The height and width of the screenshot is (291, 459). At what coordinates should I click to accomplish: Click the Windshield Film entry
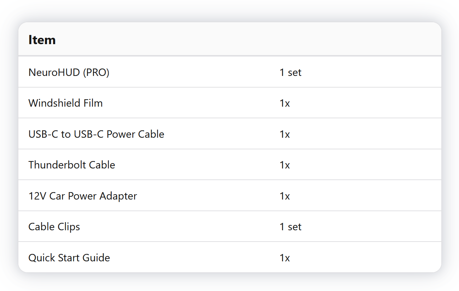65,103
